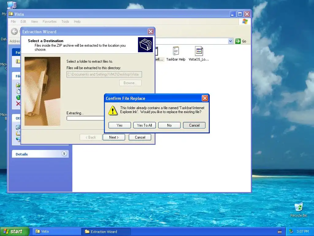314x236 pixels.
Task: Click the wizard's decorative side image
Action: tap(42, 91)
